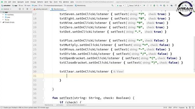Open the Help menu

(72, 2)
